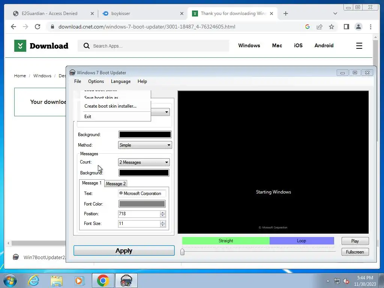Click the blue Loop segment
This screenshot has width=384, height=288.
pos(301,241)
